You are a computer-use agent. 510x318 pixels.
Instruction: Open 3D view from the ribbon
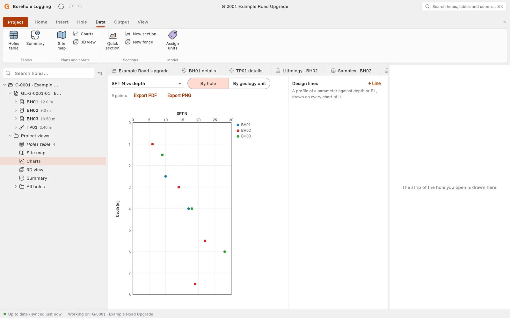pyautogui.click(x=84, y=42)
